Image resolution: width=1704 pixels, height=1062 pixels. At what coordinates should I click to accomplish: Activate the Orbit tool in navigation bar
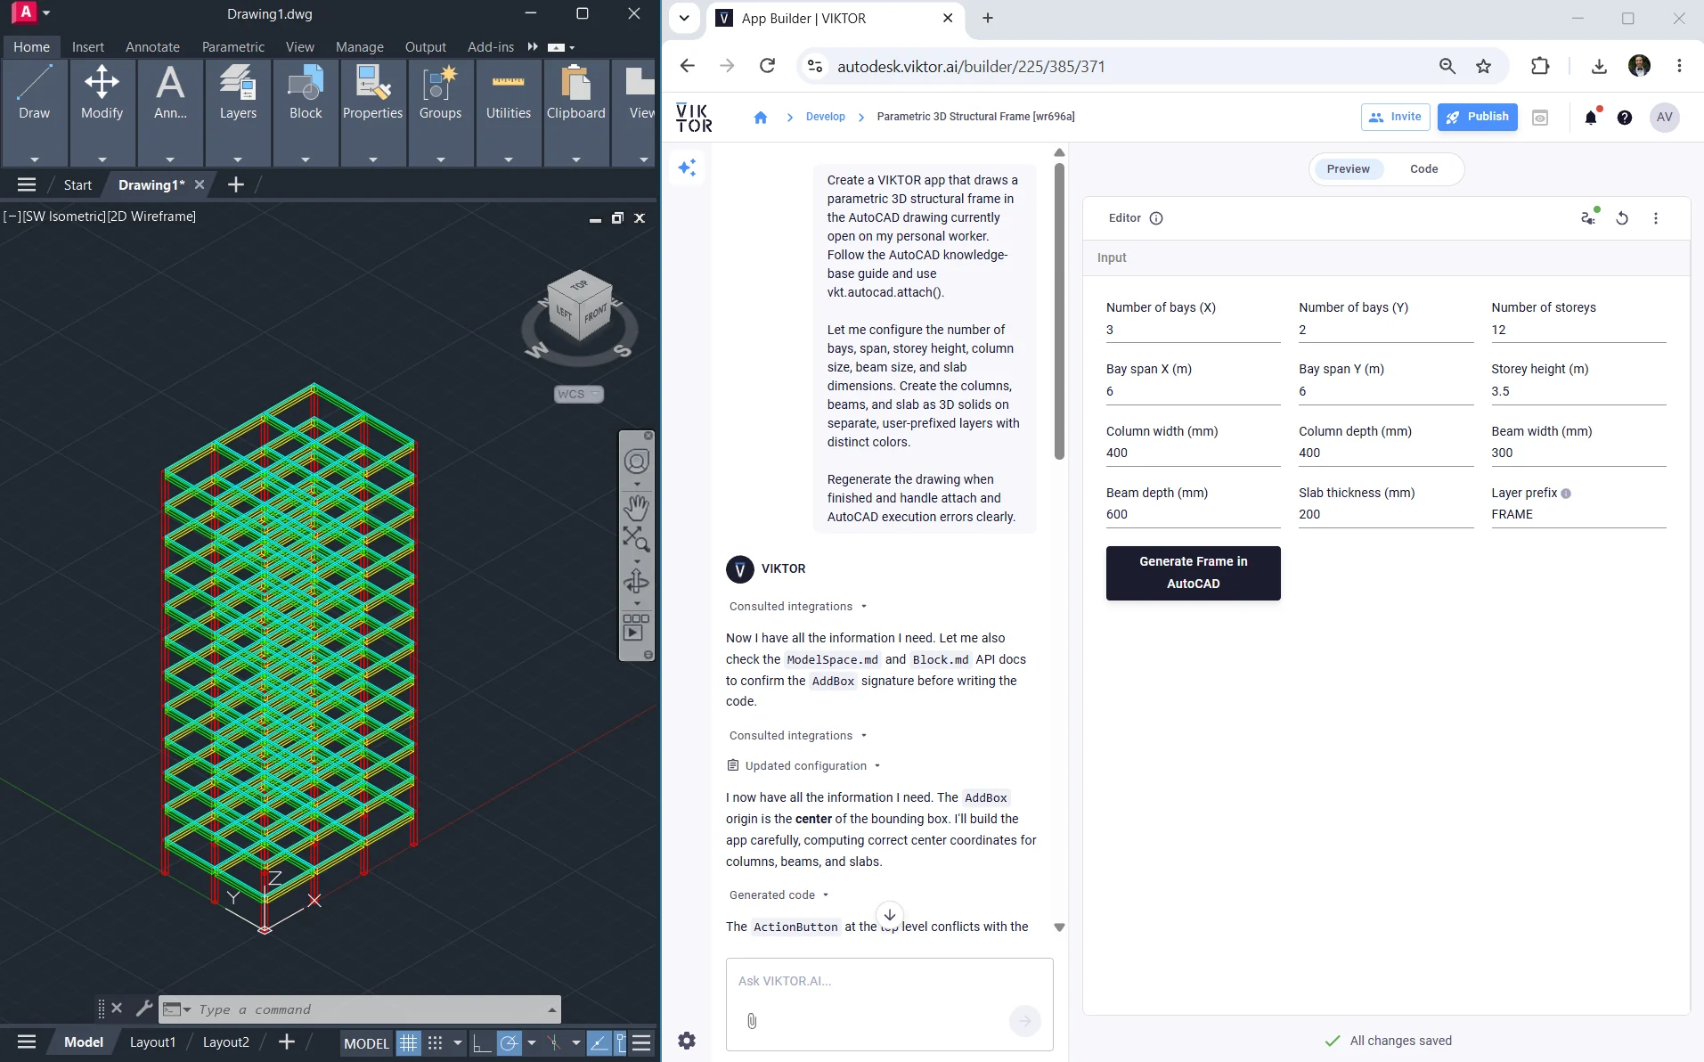click(x=636, y=582)
